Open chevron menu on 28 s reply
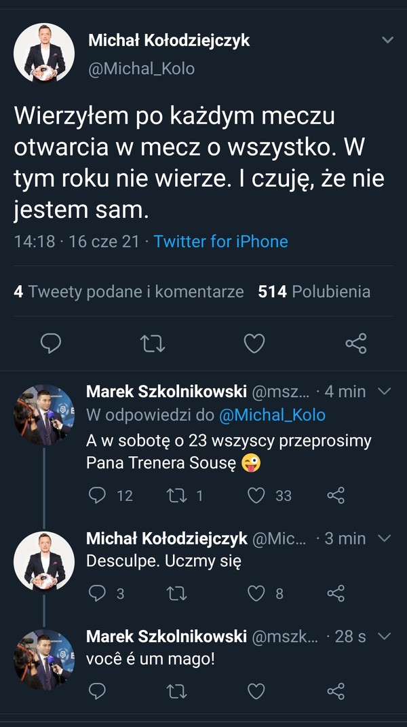 383,636
